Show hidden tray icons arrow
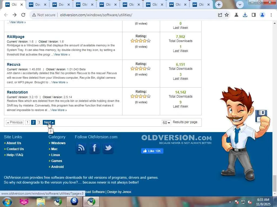Screen dimensions: 277x207 tap(230, 202)
